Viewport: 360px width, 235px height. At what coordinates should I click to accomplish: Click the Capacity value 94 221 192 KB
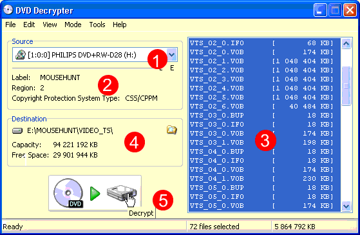75,145
